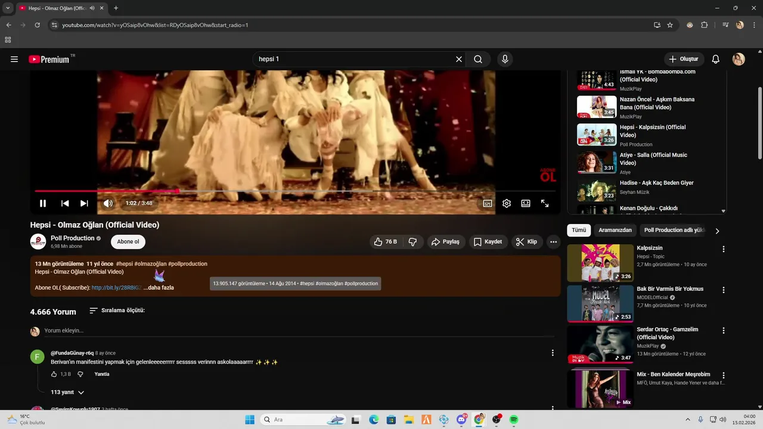The image size is (763, 429).
Task: Open options for the Kalpsizsin Topic video
Action: (724, 249)
